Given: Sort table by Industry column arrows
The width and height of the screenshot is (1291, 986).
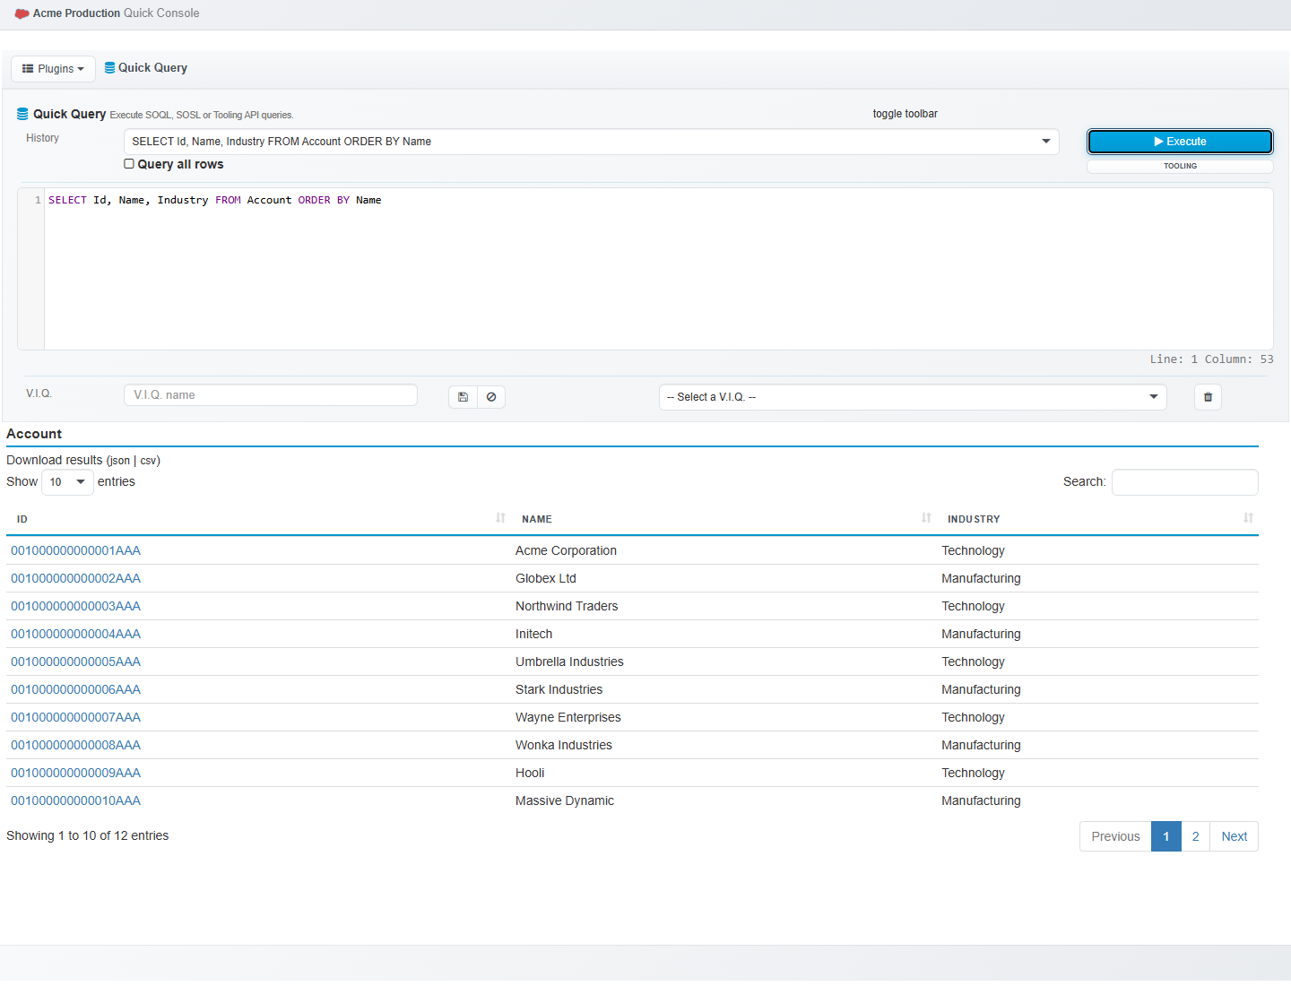Looking at the screenshot, I should (x=1248, y=518).
